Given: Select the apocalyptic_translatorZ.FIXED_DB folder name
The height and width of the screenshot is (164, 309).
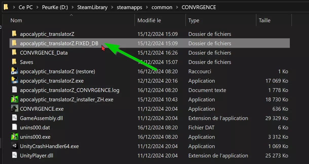Looking at the screenshot, I should (x=59, y=43).
